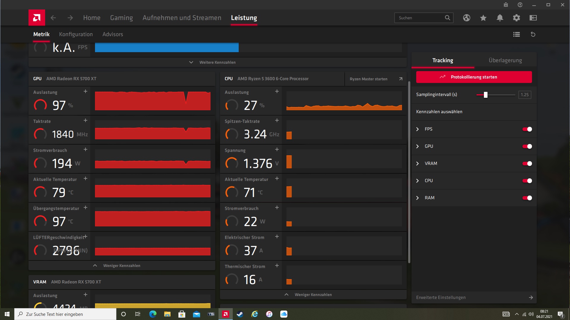Click the bug report icon
The image size is (570, 320).
click(x=506, y=5)
